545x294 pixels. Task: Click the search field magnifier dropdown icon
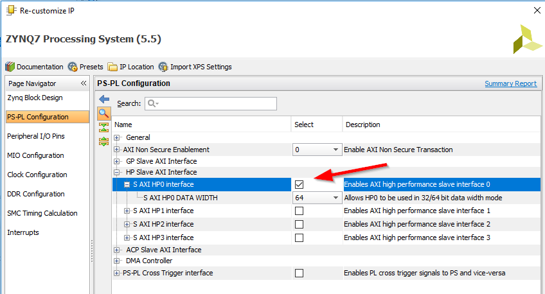pyautogui.click(x=153, y=103)
